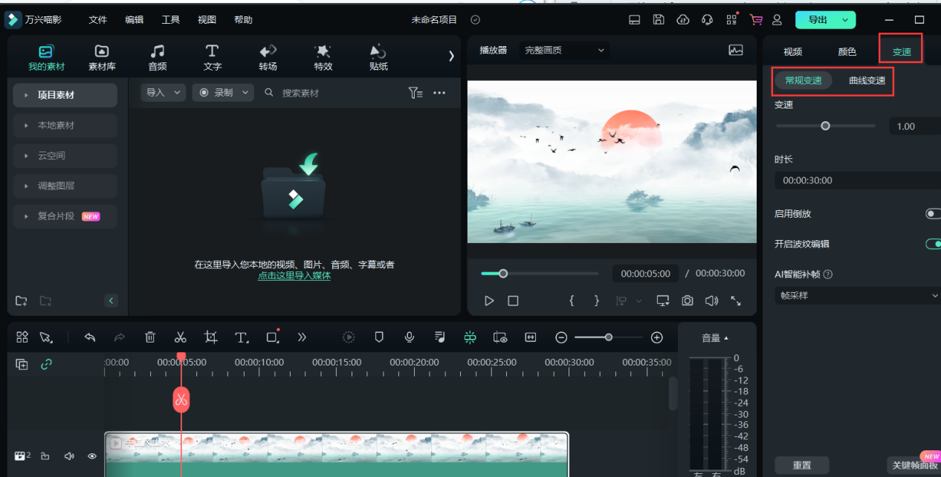
Task: Select the crop tool in timeline toolbar
Action: click(x=211, y=337)
